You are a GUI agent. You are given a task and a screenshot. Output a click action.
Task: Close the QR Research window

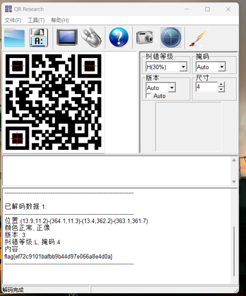tap(228, 9)
